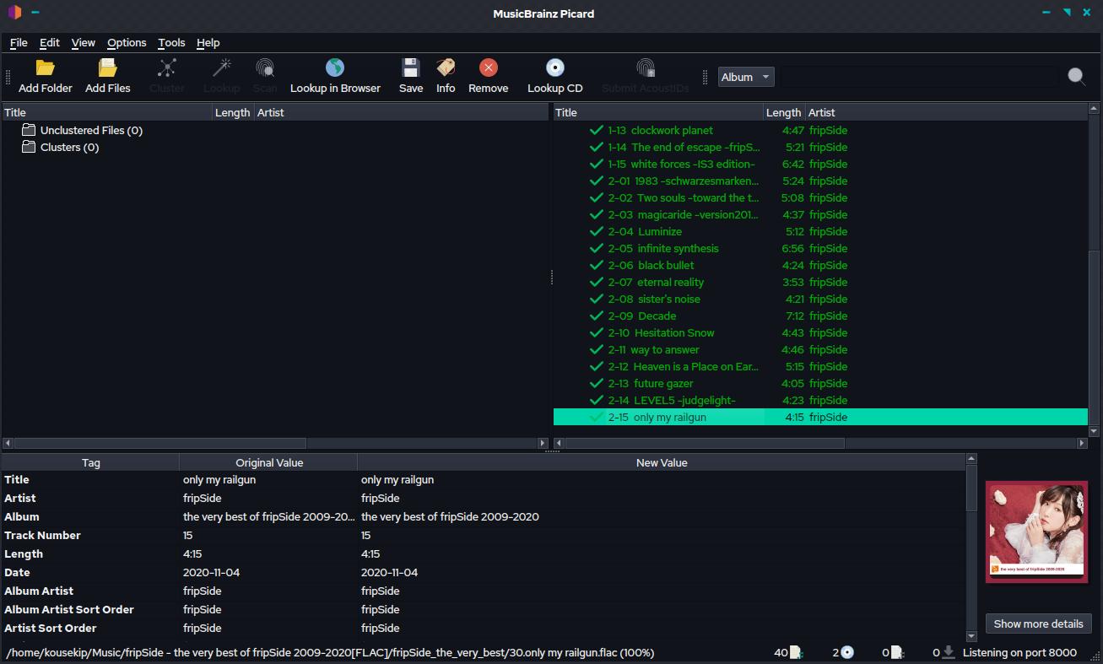The image size is (1103, 664).
Task: Open the Tools menu
Action: coord(171,43)
